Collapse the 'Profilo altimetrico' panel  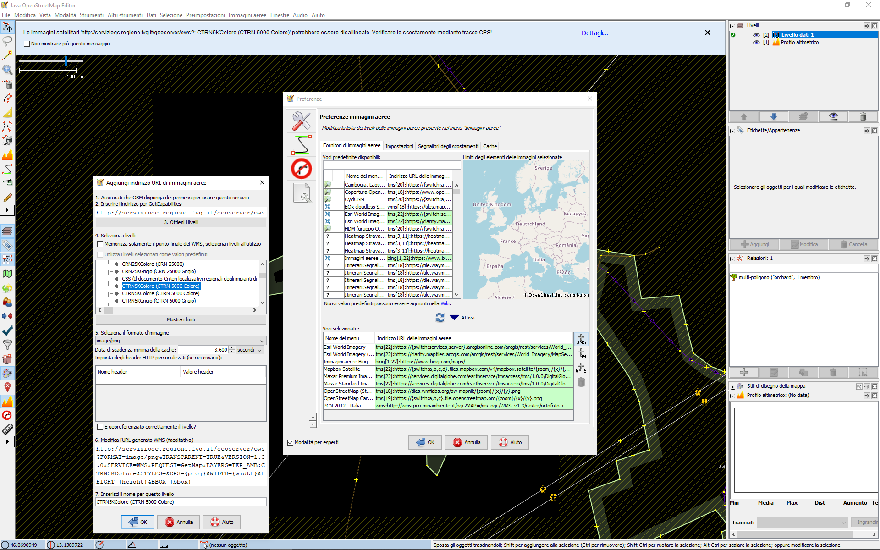click(733, 396)
